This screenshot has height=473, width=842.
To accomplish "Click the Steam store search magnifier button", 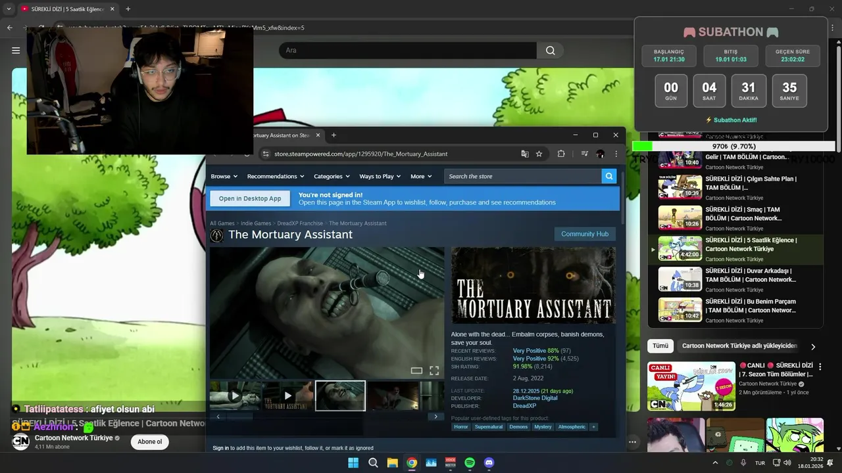I will (x=609, y=176).
